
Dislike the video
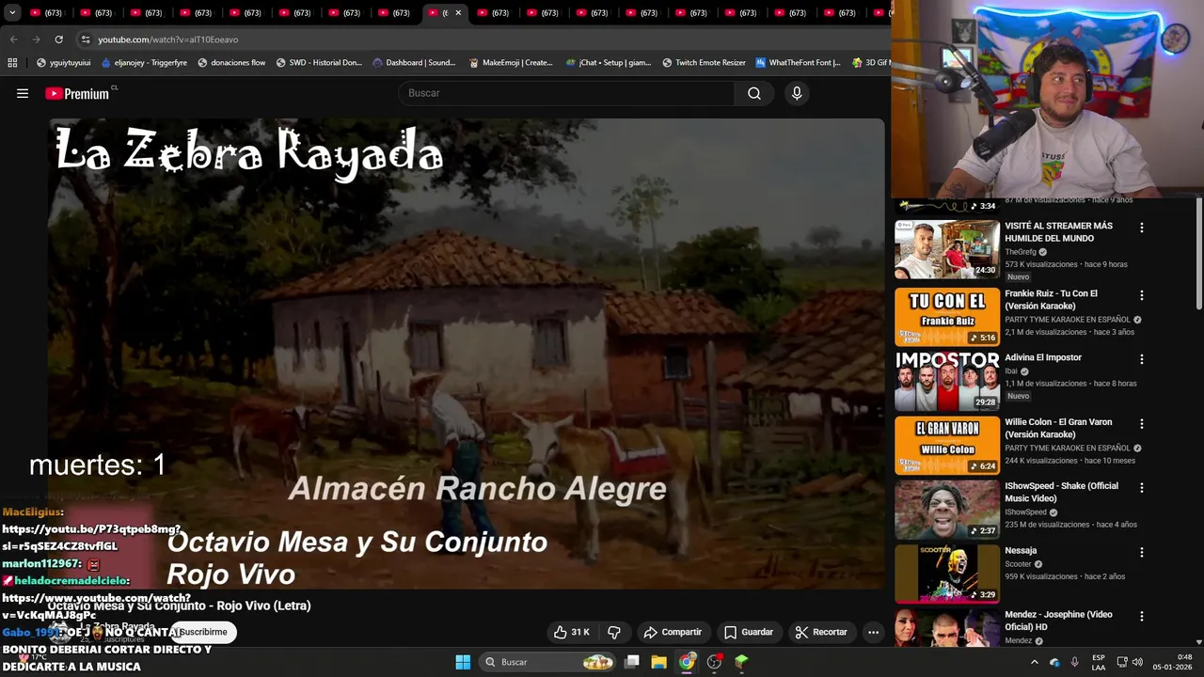click(x=614, y=632)
